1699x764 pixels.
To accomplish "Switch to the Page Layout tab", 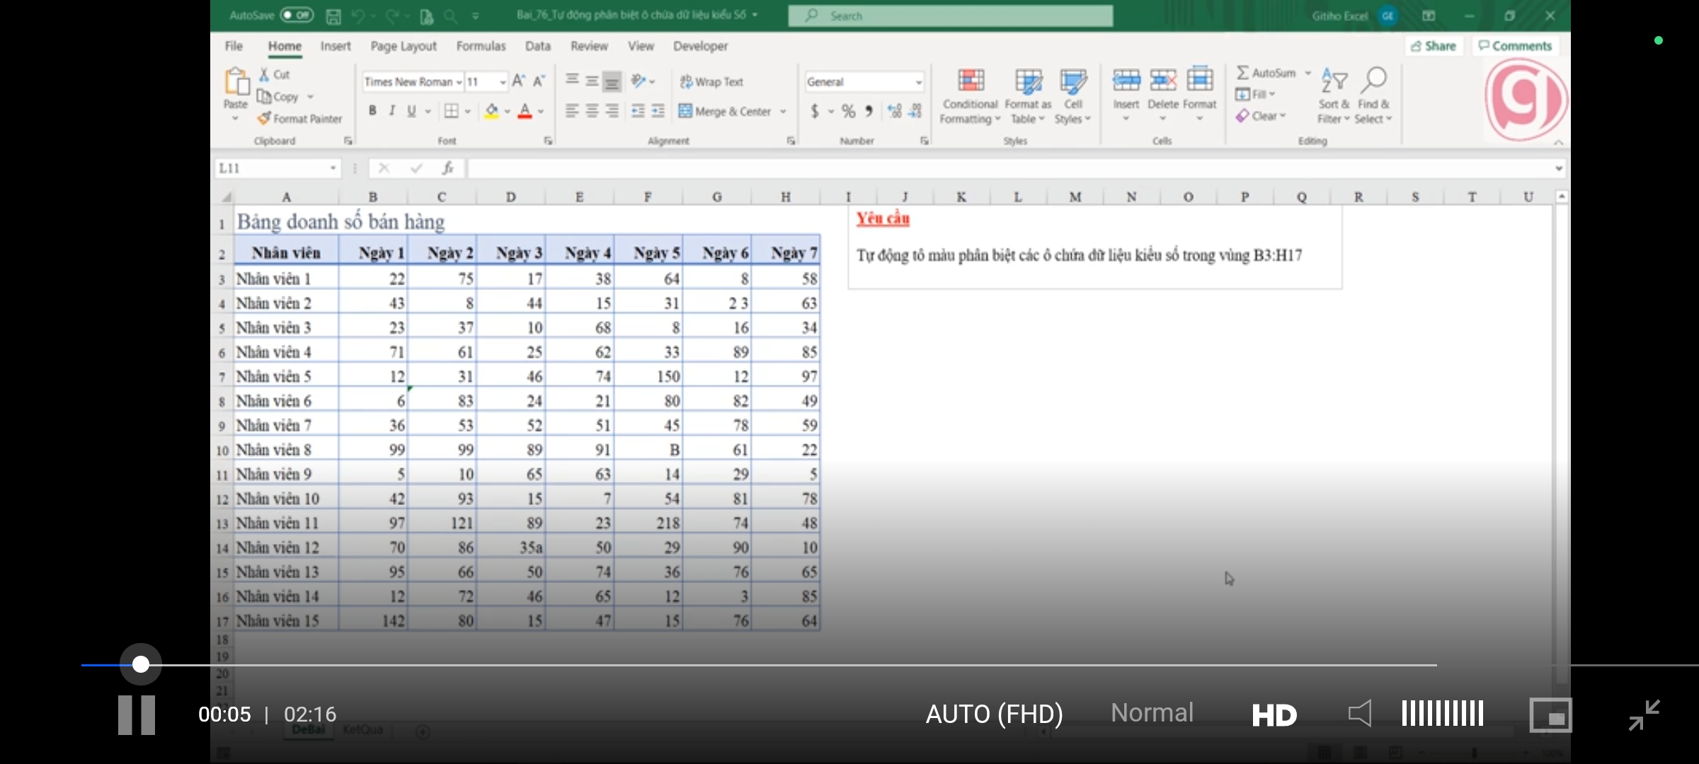I will click(x=404, y=46).
